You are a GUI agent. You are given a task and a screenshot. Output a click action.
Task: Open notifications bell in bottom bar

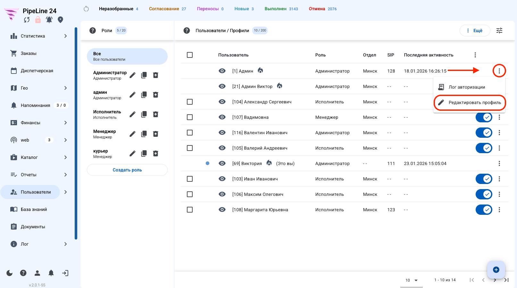tap(51, 273)
